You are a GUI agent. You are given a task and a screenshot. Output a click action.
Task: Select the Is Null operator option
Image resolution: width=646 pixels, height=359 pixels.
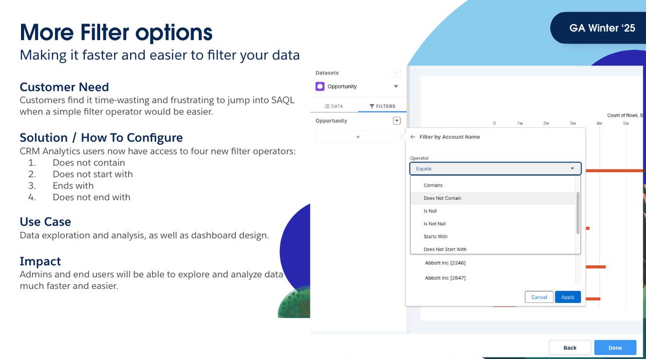[493, 211]
